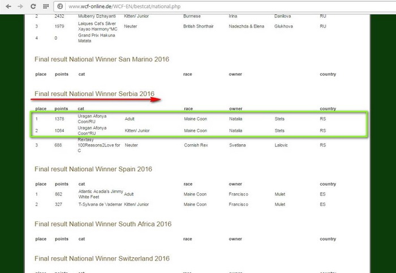This screenshot has width=396, height=273.
Task: Reload the current page
Action: (33, 6)
